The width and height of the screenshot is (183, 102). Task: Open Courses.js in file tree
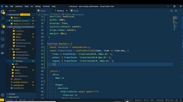tap(21, 31)
